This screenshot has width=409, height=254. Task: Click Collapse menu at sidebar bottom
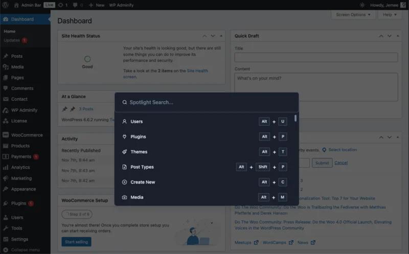coord(25,250)
